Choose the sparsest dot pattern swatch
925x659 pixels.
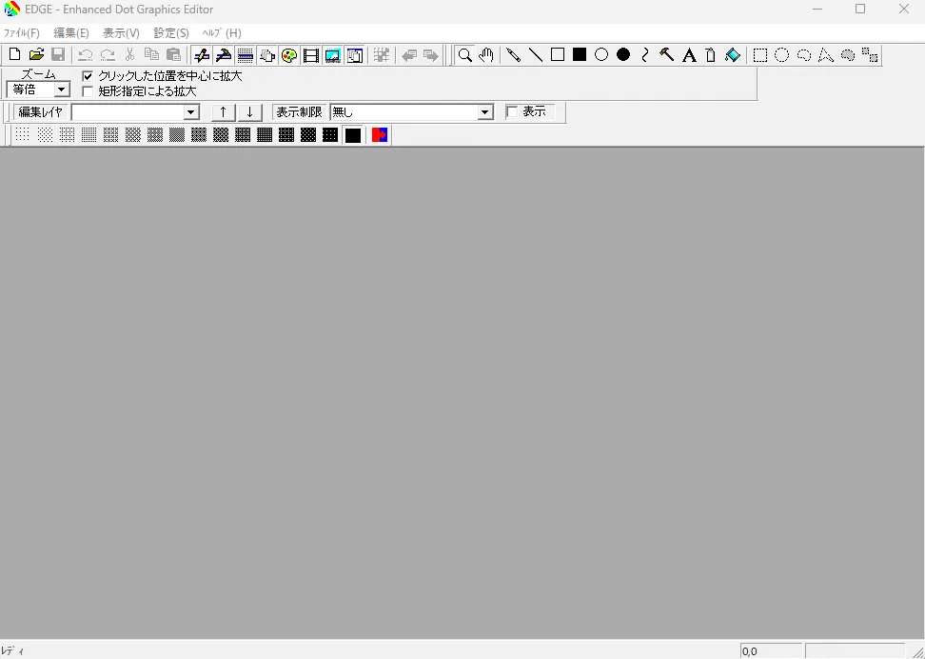23,135
